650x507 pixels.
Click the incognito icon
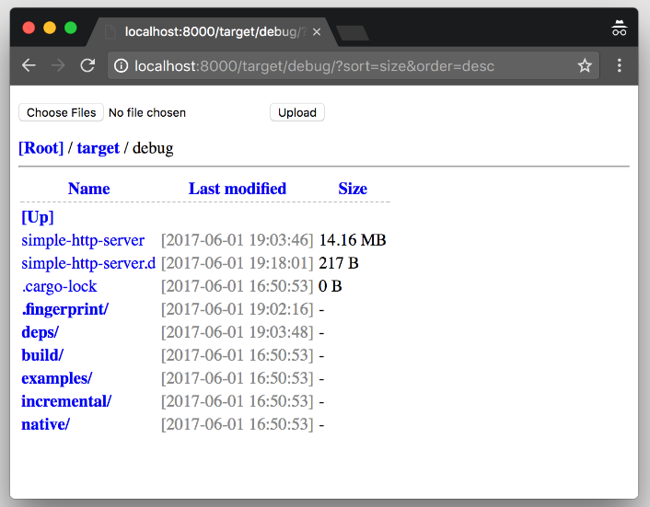pos(619,29)
